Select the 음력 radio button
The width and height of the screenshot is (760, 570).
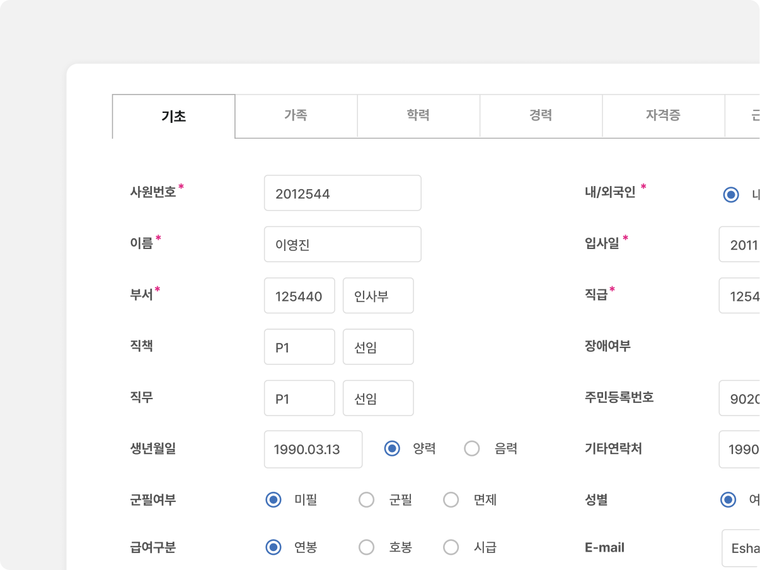pos(472,449)
